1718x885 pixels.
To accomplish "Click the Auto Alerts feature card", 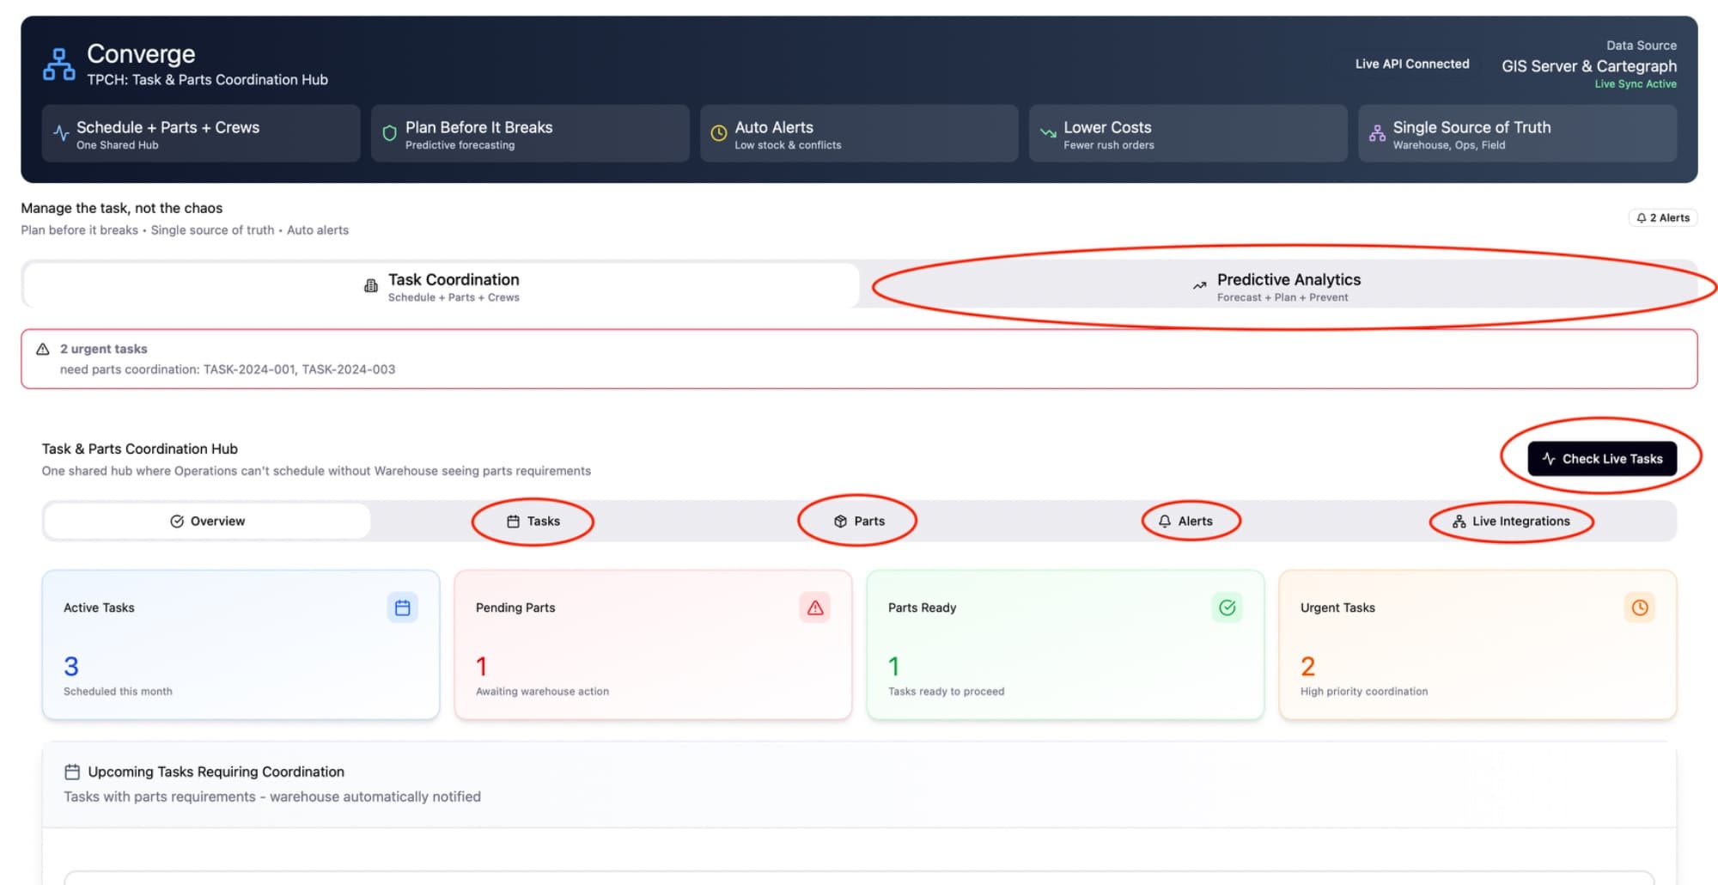I will click(859, 133).
